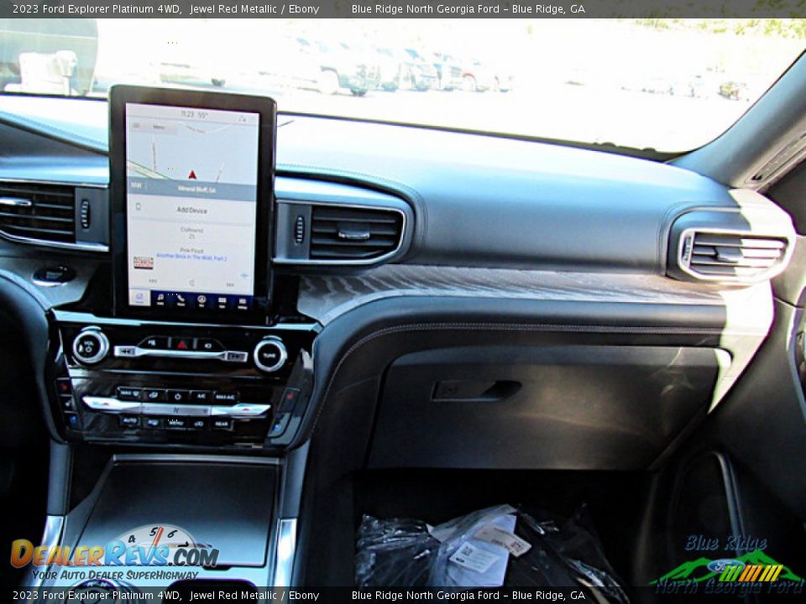Push the MAX defrost button
The image size is (806, 604).
[x=130, y=393]
